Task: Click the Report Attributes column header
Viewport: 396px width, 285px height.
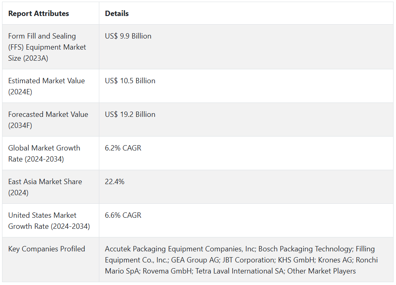Action: click(39, 14)
